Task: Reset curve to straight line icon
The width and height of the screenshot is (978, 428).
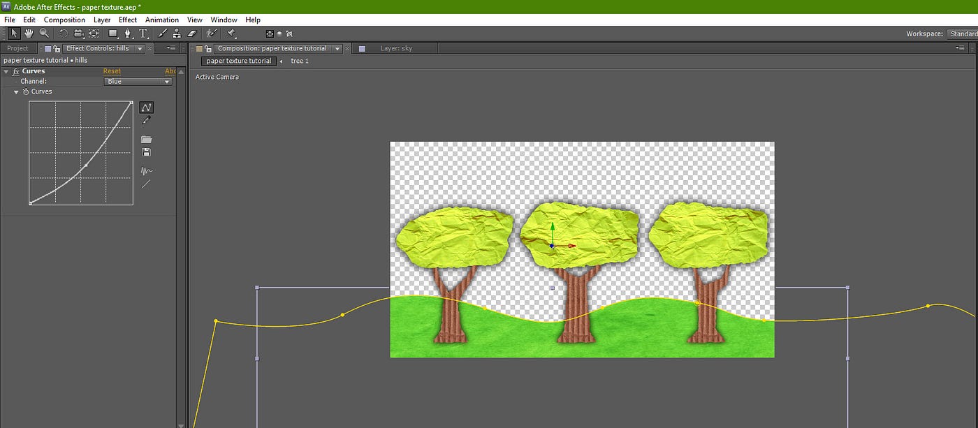Action: click(x=146, y=184)
